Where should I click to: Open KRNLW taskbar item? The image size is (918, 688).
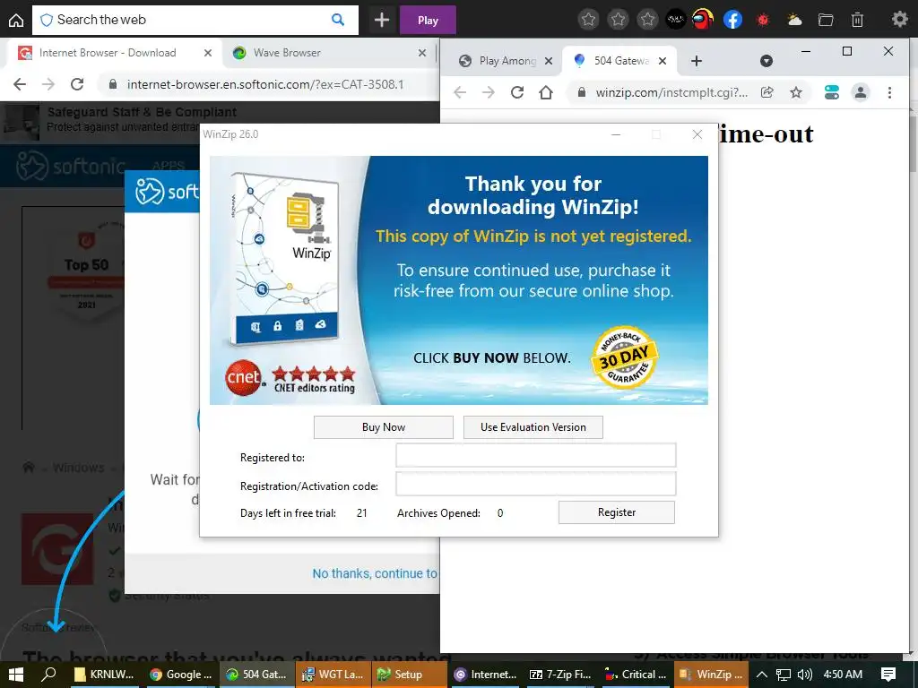(106, 675)
